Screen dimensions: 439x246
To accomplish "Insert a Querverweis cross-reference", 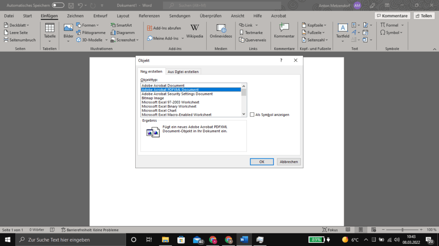I will [x=252, y=40].
